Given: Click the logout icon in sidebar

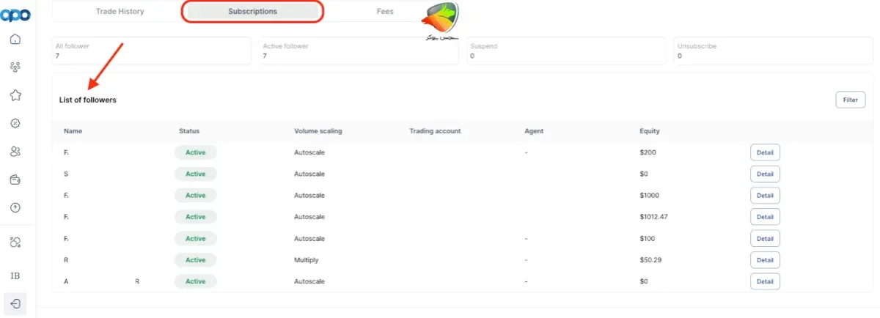Looking at the screenshot, I should tap(15, 303).
